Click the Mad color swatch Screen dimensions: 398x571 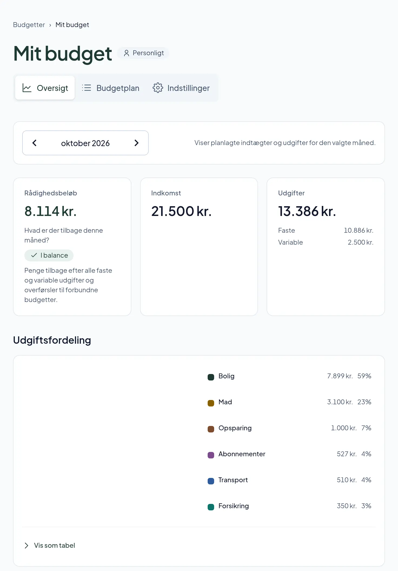click(211, 403)
